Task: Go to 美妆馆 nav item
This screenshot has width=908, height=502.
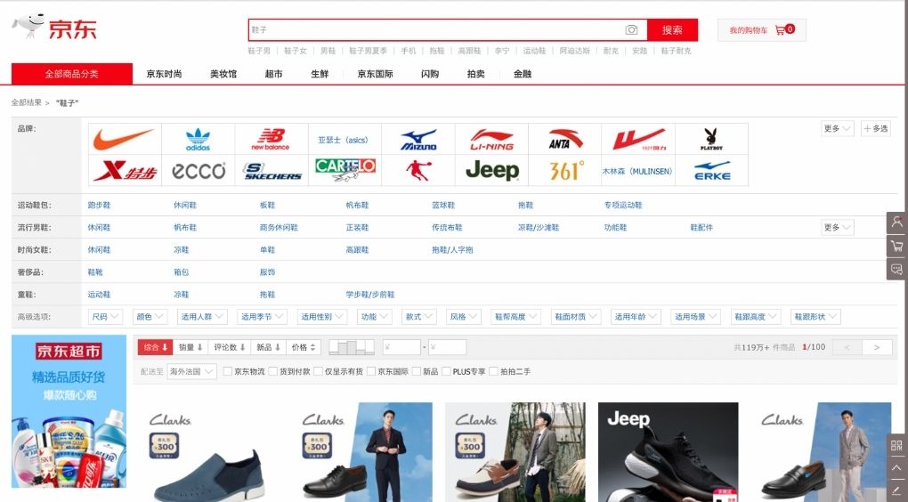Action: tap(223, 74)
